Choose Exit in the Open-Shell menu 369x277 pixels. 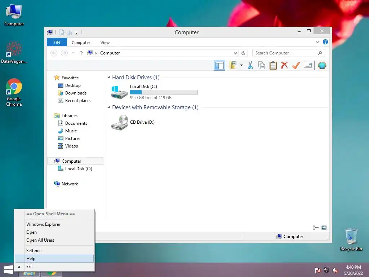54,267
